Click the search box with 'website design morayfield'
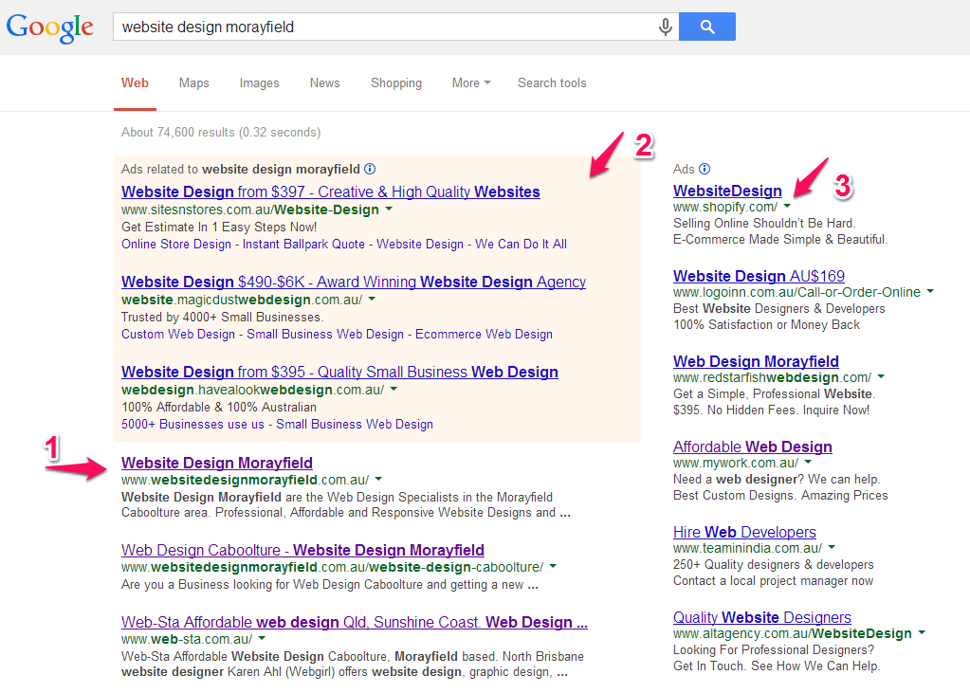Viewport: 970px width, 693px height. (396, 27)
